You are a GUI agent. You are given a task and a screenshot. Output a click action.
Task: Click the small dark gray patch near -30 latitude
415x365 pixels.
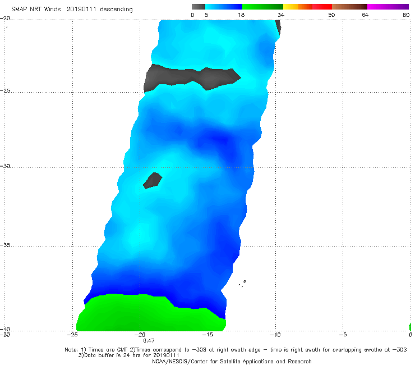coord(153,180)
